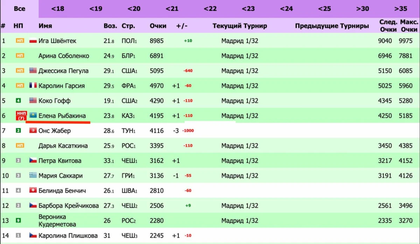Click the red ННП (7) badge in Рыбакина's row
This screenshot has width=420, height=244.
(x=21, y=116)
